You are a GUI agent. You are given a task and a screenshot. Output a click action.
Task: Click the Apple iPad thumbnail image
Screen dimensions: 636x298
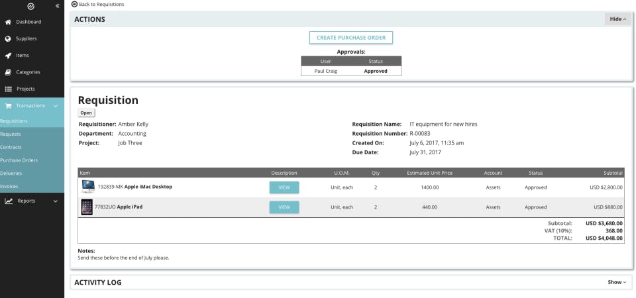point(87,207)
